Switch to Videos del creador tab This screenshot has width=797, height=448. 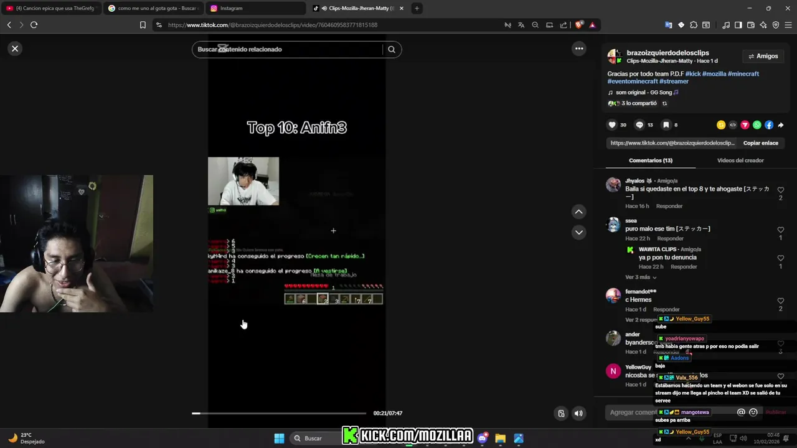click(740, 161)
